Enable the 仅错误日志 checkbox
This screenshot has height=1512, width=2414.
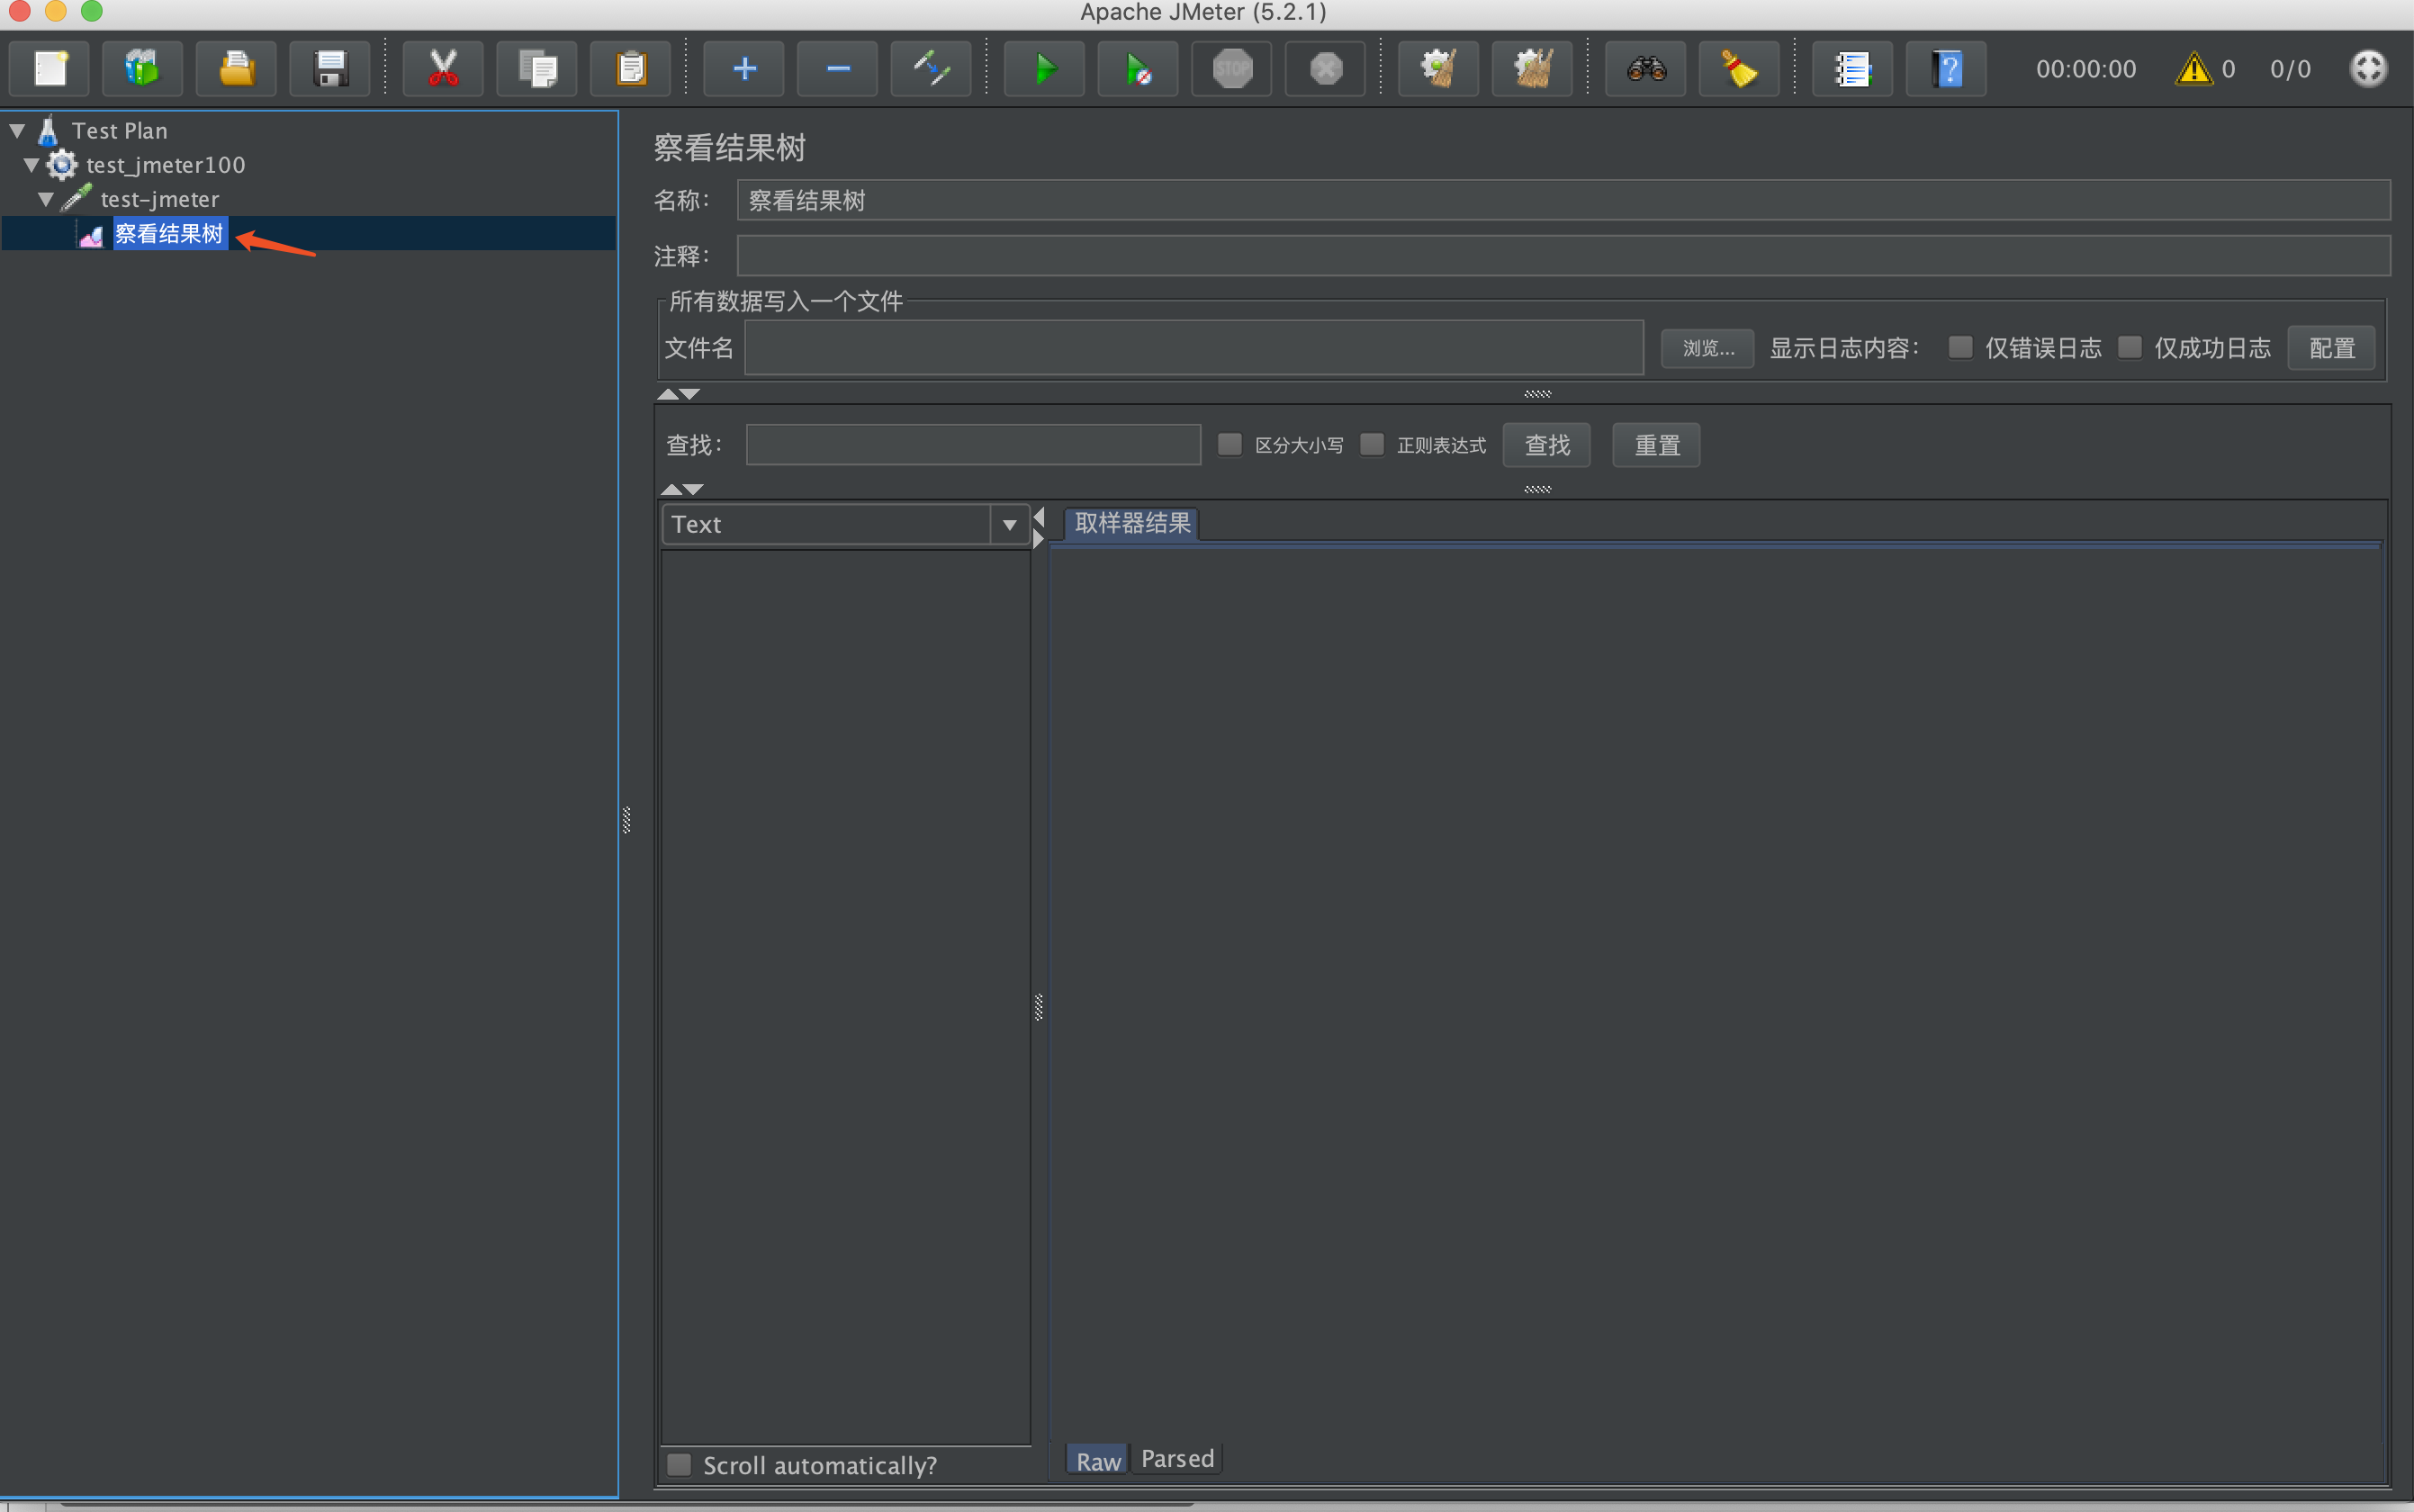click(1960, 347)
